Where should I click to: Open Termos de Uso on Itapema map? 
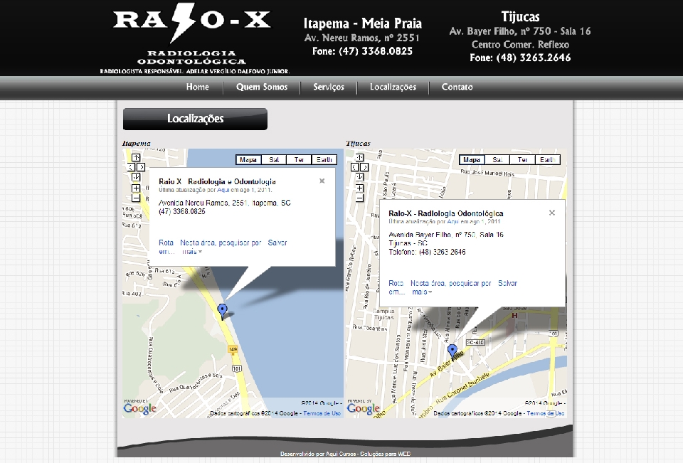pyautogui.click(x=322, y=413)
